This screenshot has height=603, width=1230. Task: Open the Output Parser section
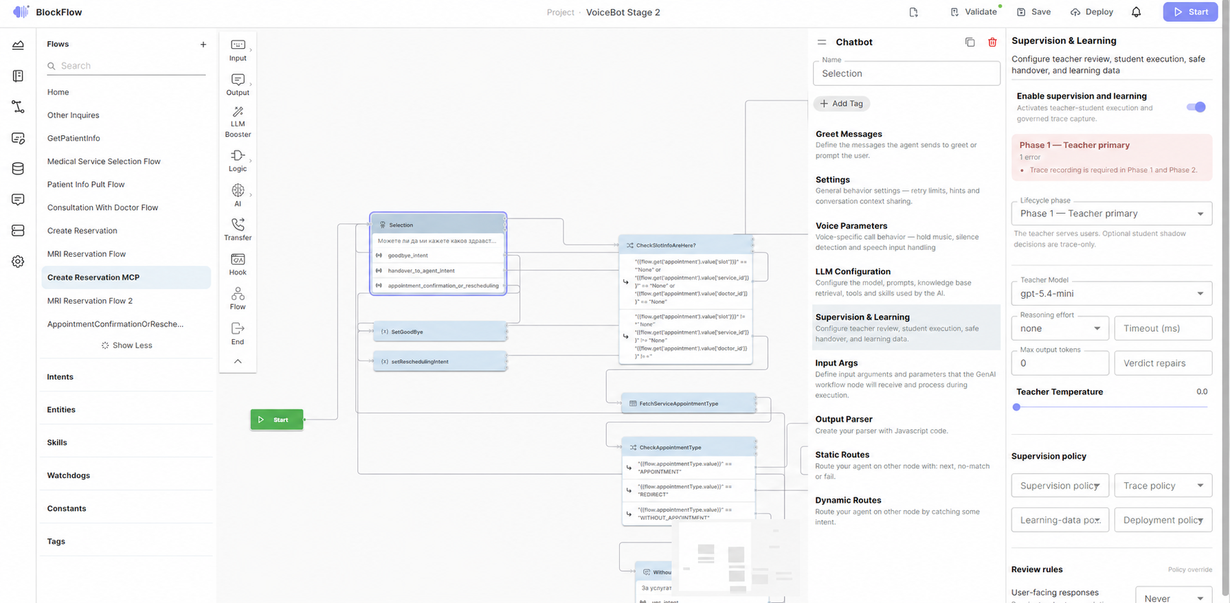(906, 424)
